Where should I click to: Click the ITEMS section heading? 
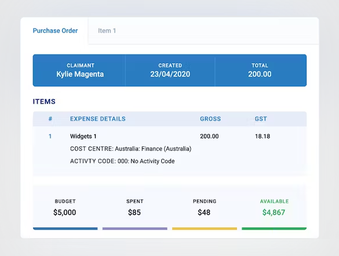click(44, 101)
